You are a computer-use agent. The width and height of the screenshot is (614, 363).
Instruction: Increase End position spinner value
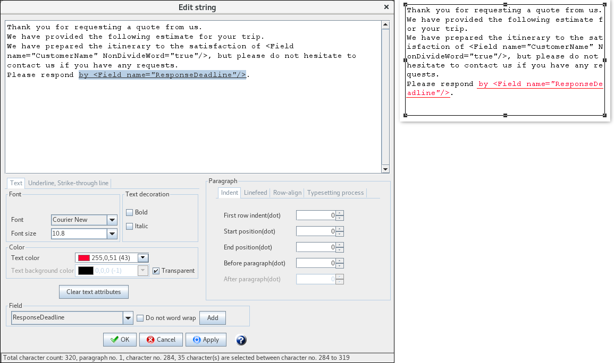pos(340,245)
